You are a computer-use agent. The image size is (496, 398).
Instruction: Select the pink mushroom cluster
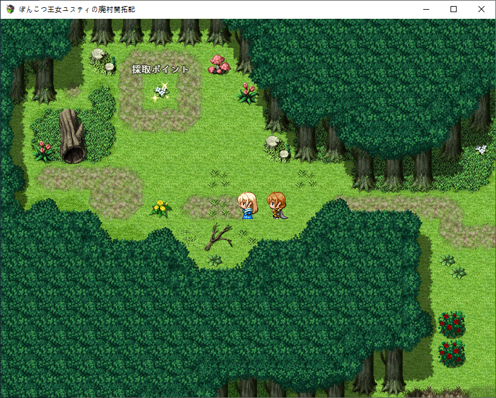(x=220, y=64)
